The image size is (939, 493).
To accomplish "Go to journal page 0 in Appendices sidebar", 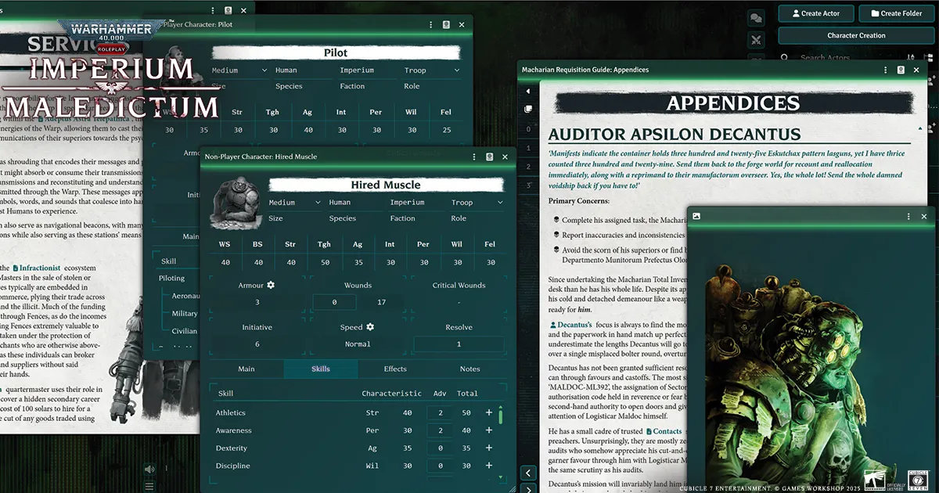I will [528, 129].
